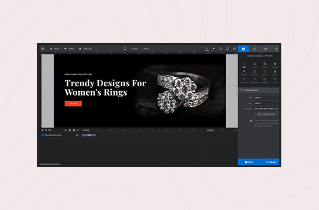319x210 pixels.
Task: Select the As Modal options icon
Action: pyautogui.click(x=265, y=80)
